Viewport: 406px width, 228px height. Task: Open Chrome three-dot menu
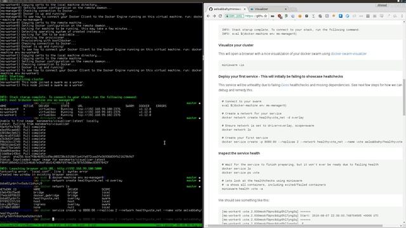[402, 16]
